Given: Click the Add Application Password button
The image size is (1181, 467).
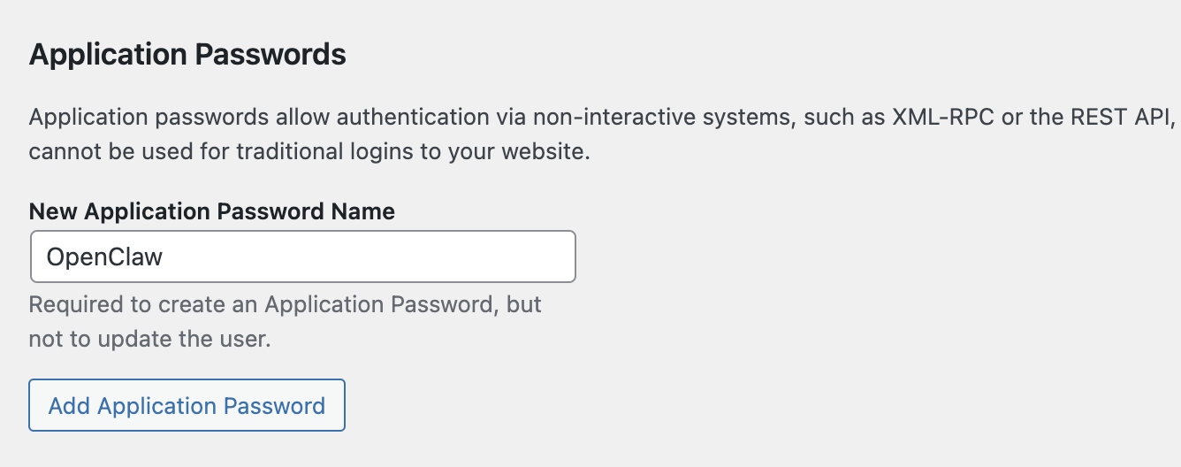Looking at the screenshot, I should [187, 406].
